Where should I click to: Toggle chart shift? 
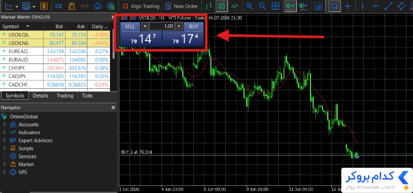(304, 6)
